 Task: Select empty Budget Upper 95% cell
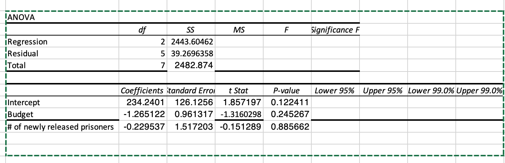384,114
